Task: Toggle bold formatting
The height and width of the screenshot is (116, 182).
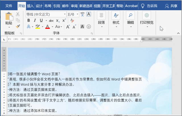Action: coord(29,20)
